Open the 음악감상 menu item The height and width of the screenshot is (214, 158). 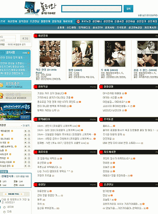[23, 21]
